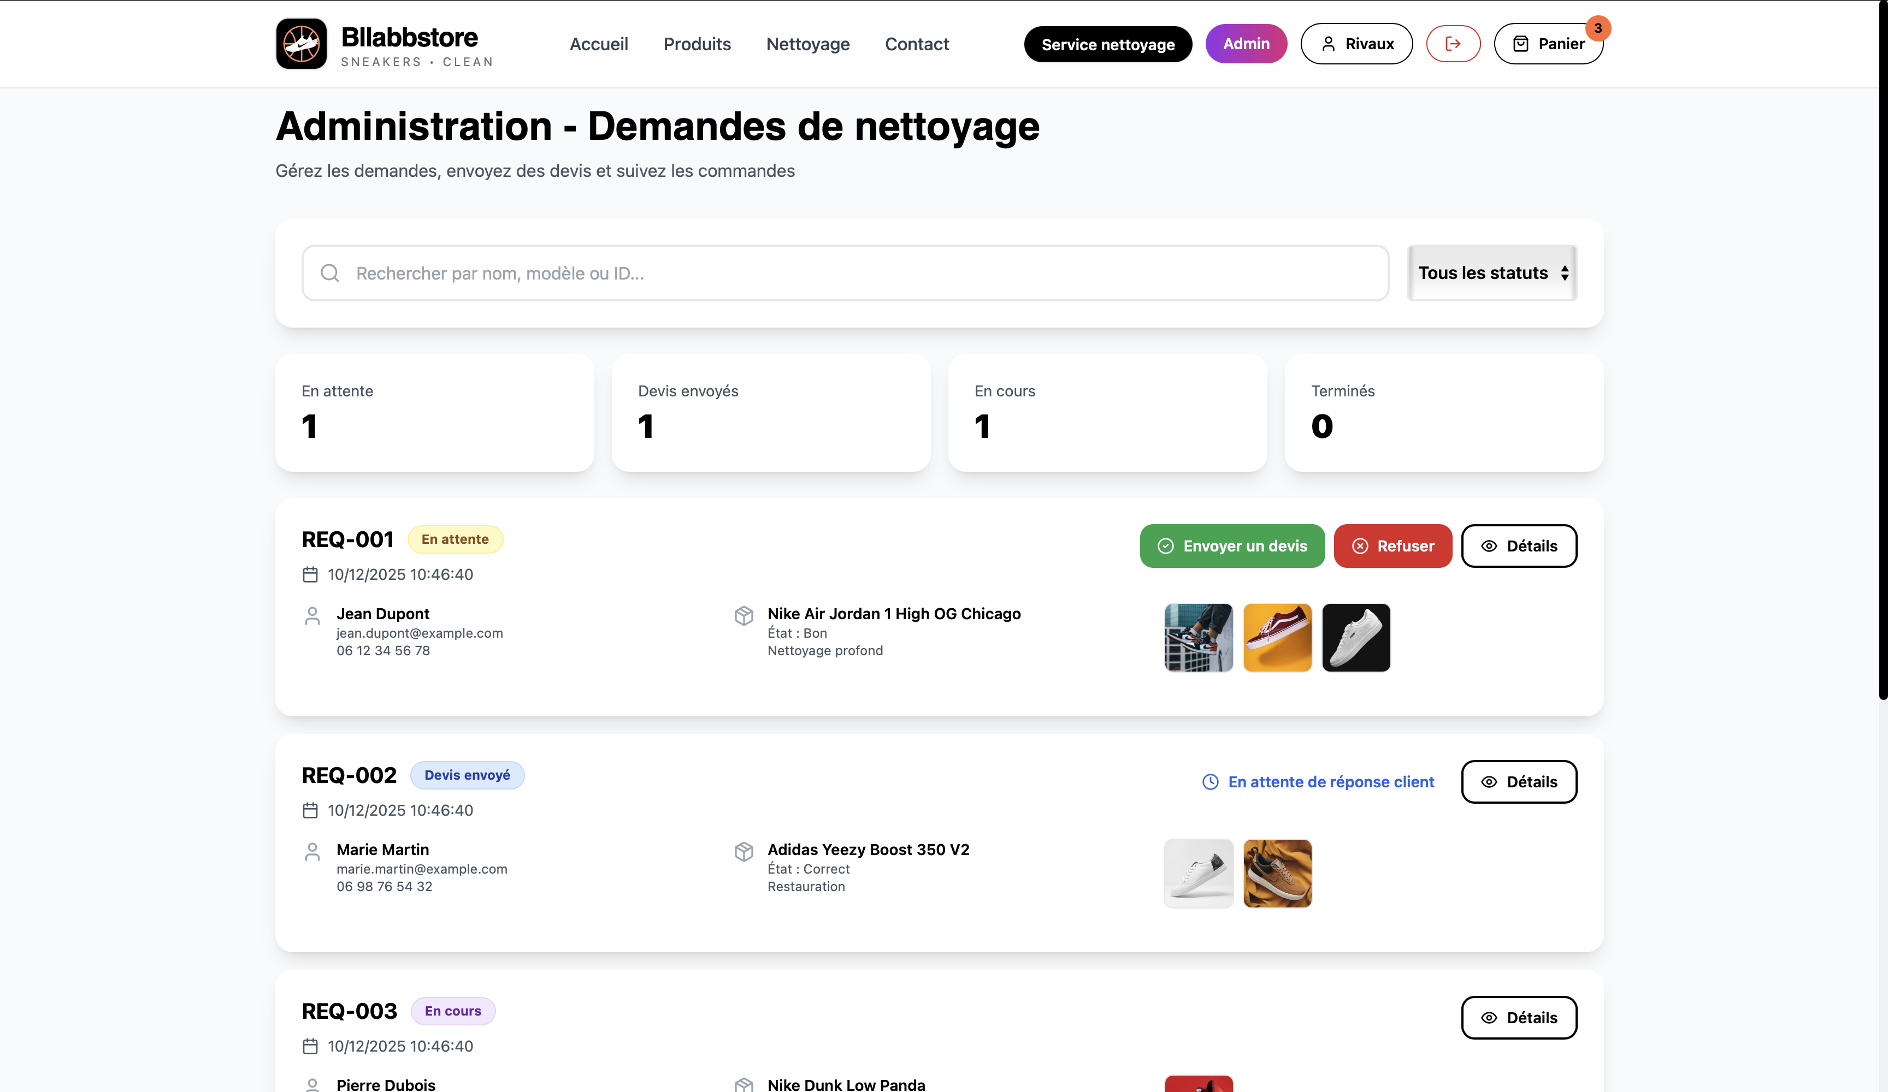Go to the Produits menu

697,44
